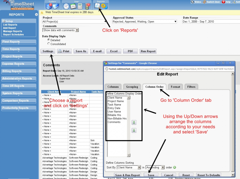Click the Reset button in dialog
This screenshot has width=240, height=179.
186,175
